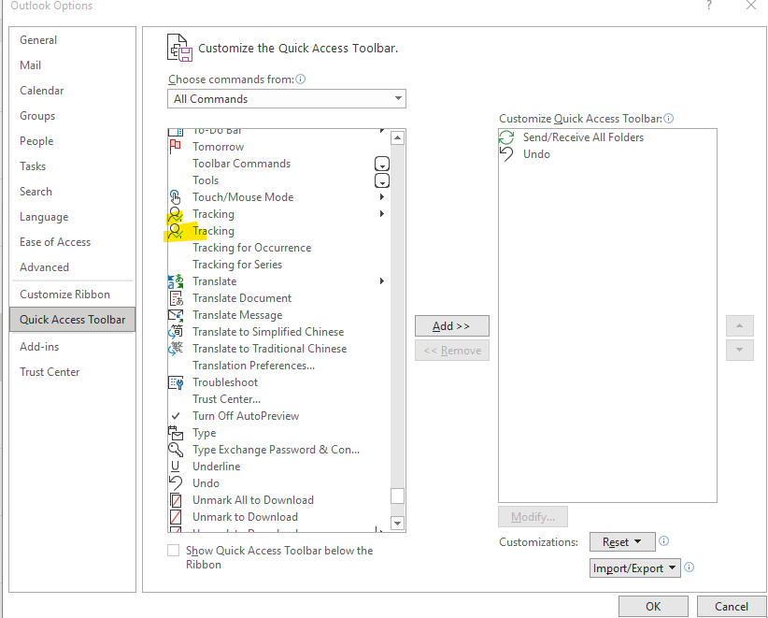Click the Translate Document icon

click(x=178, y=298)
